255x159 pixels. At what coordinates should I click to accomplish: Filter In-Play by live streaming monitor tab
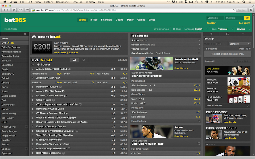(84, 60)
